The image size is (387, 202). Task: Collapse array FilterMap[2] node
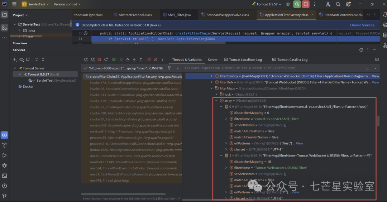tap(216, 101)
